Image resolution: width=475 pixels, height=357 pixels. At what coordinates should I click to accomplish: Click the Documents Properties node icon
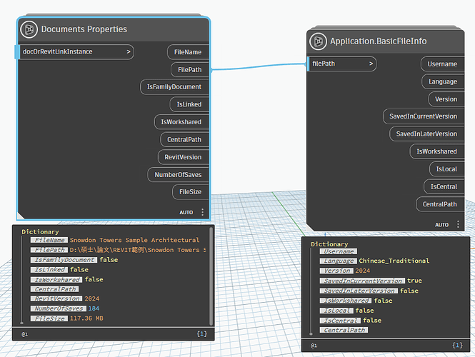pyautogui.click(x=29, y=29)
